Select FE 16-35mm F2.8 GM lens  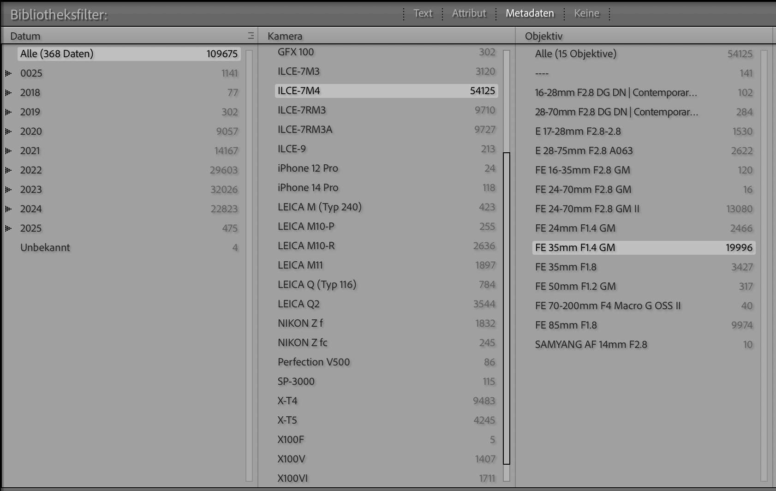click(644, 170)
